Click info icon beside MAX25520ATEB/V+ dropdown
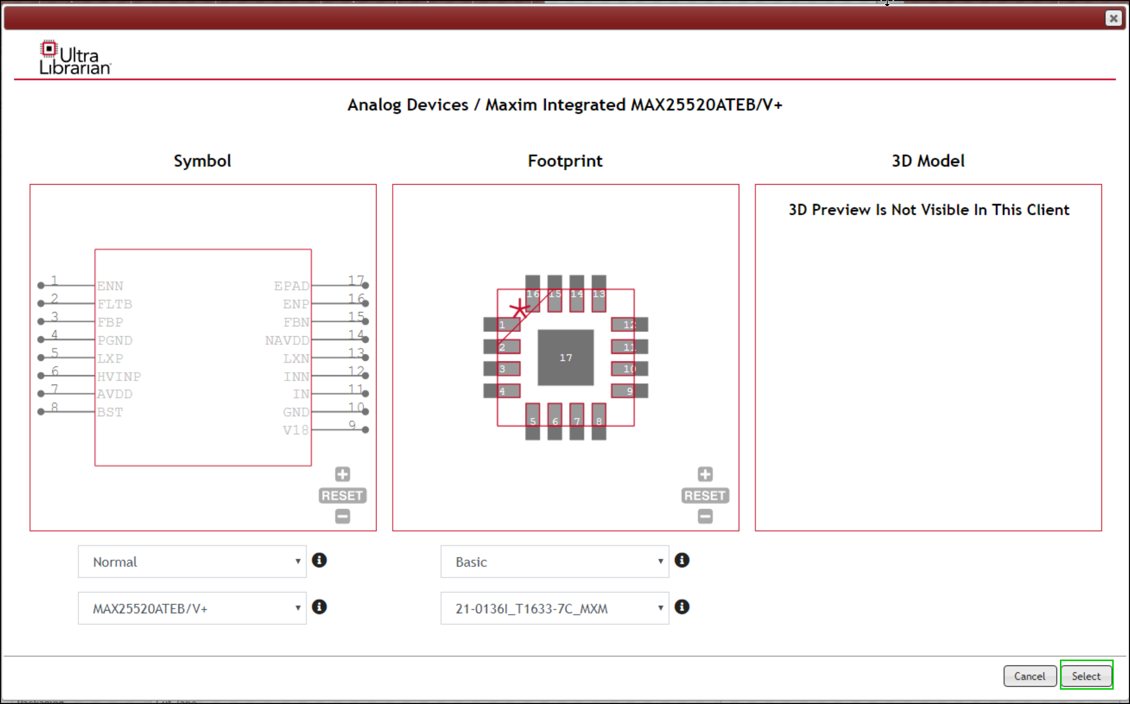Viewport: 1130px width, 704px height. click(x=319, y=607)
